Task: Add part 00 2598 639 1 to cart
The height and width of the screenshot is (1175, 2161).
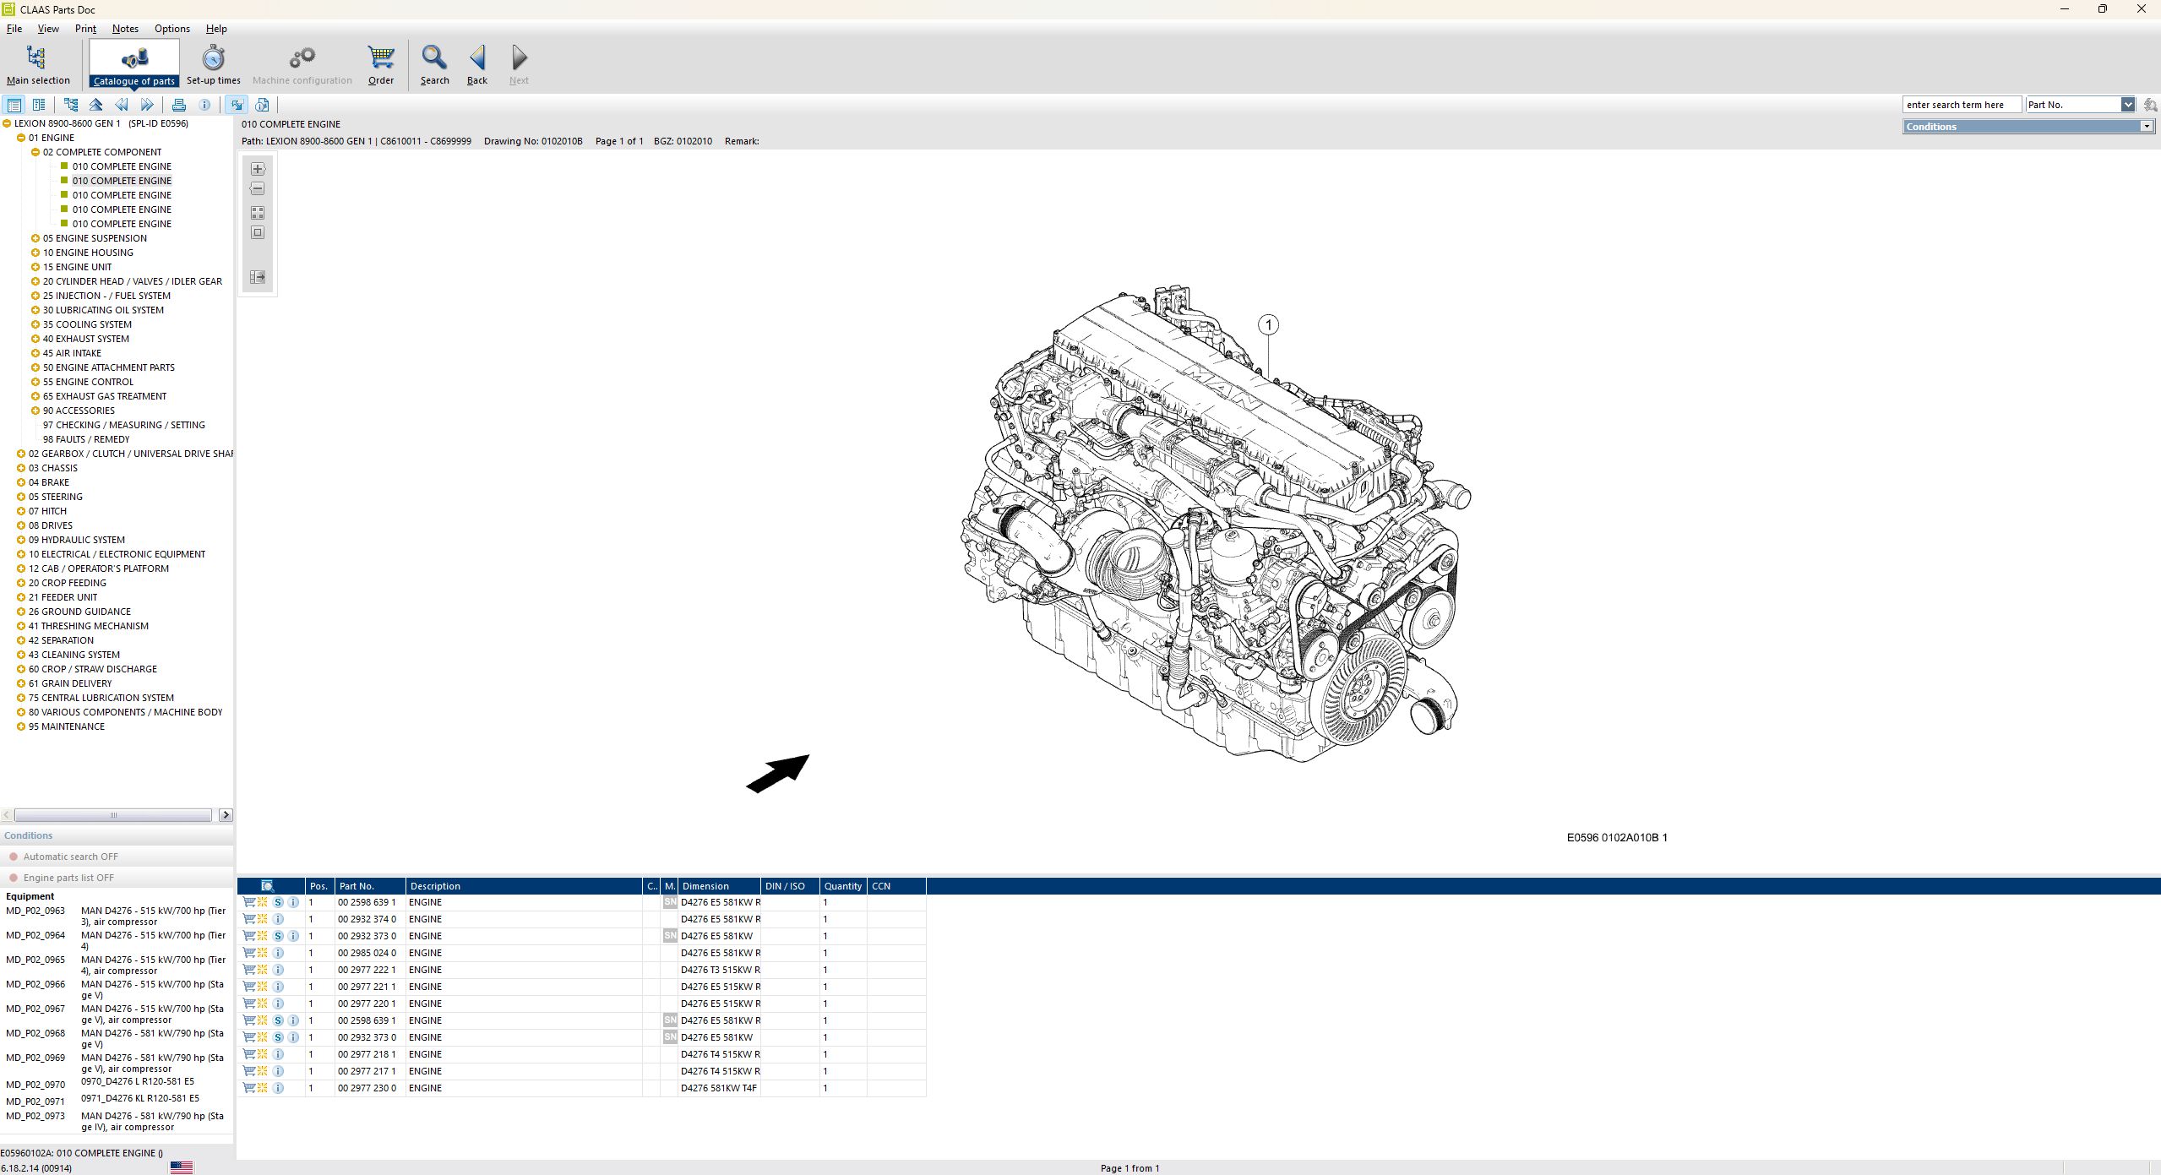Action: [248, 902]
